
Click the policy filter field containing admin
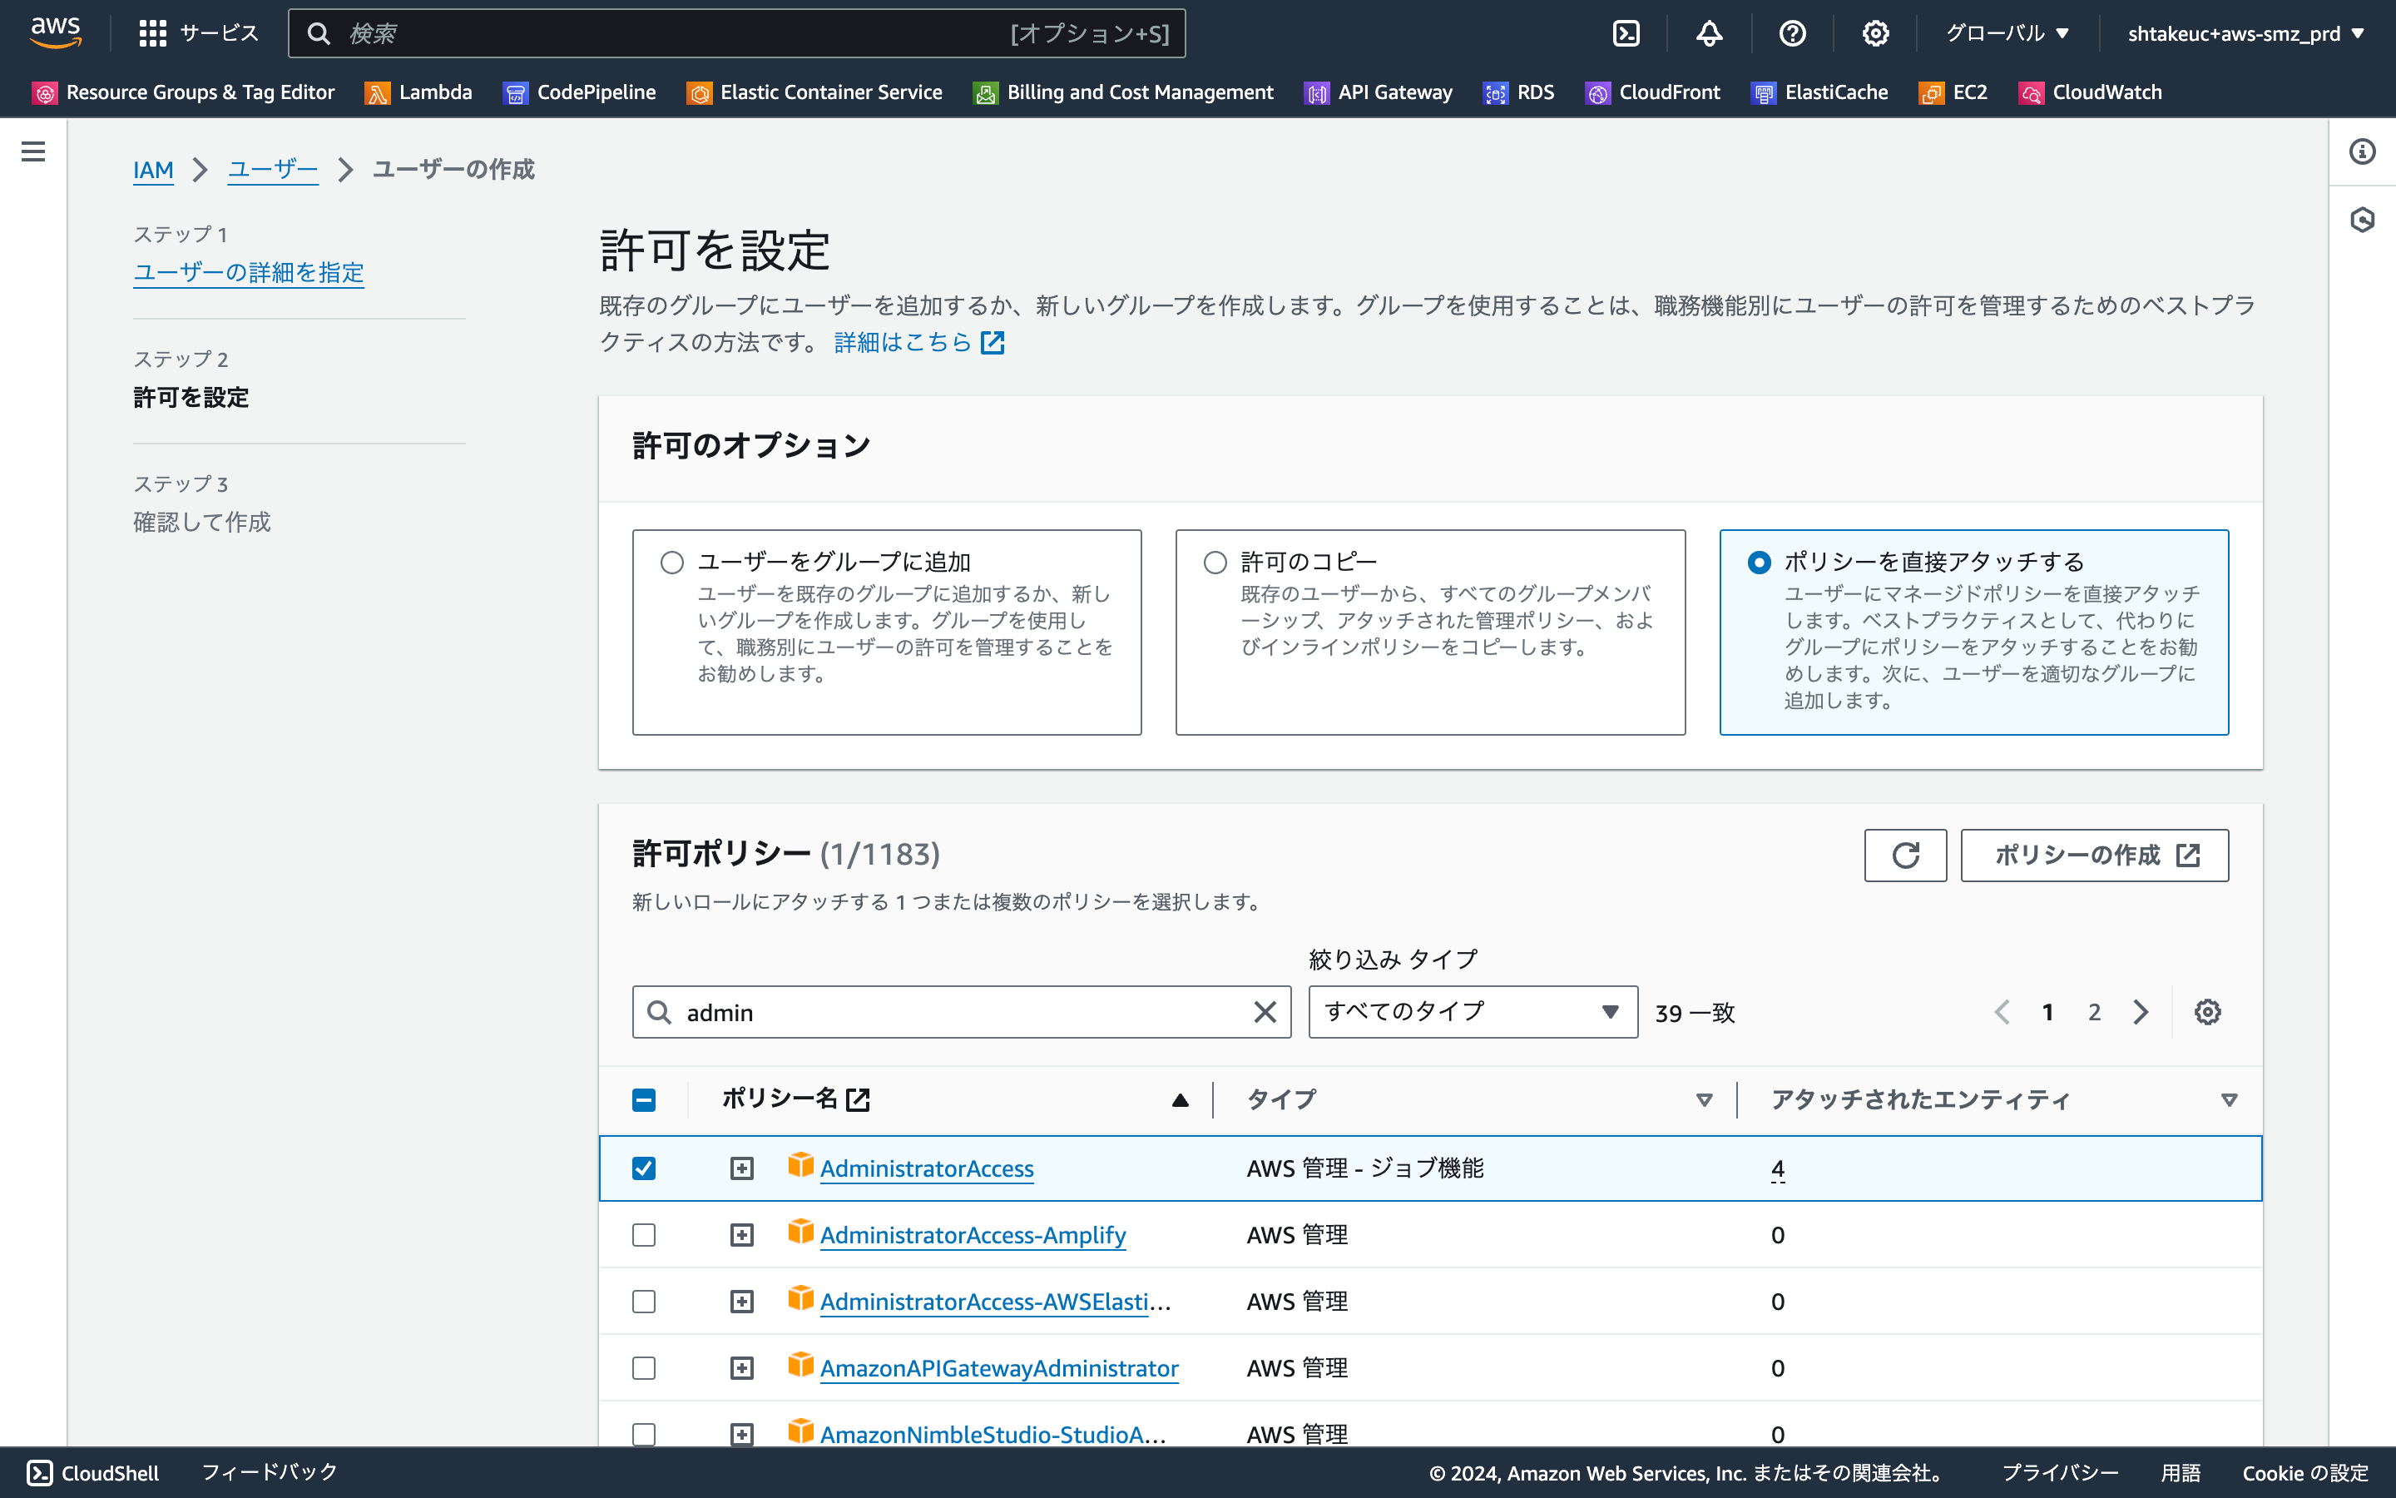tap(960, 1011)
